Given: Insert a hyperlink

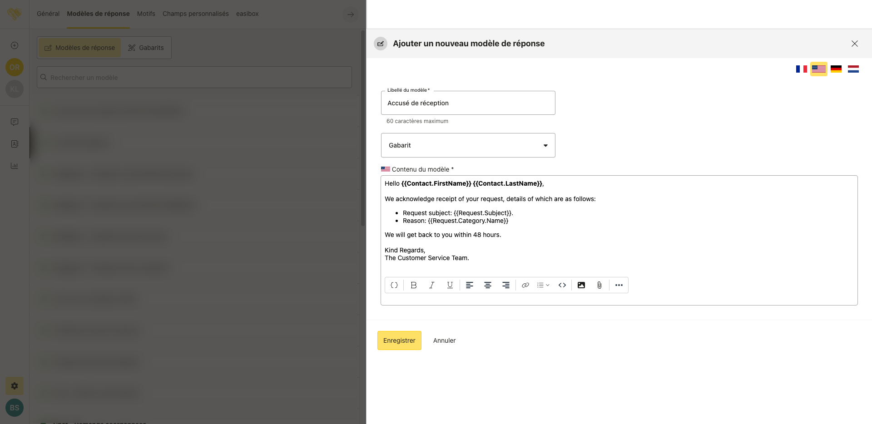Looking at the screenshot, I should coord(525,285).
